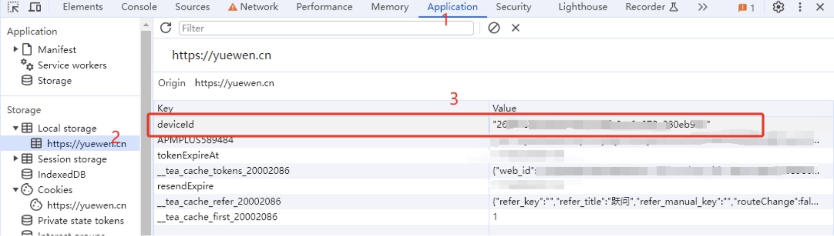Open the Elements tab

click(82, 7)
